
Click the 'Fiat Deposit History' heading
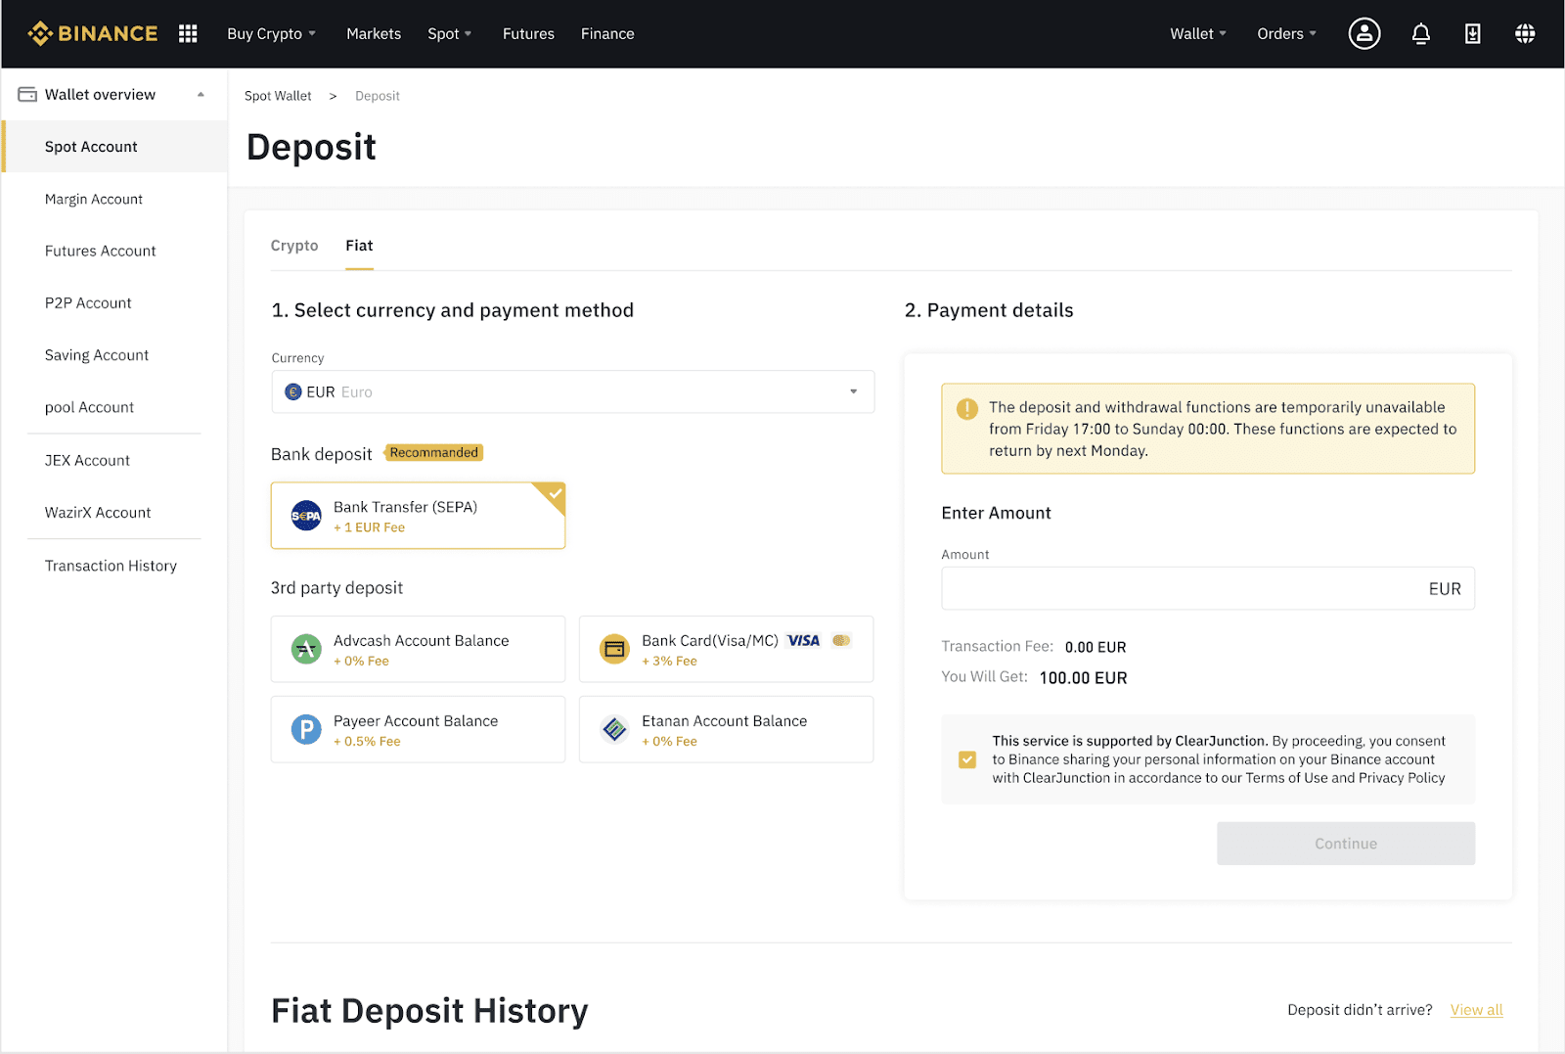coord(429,1011)
